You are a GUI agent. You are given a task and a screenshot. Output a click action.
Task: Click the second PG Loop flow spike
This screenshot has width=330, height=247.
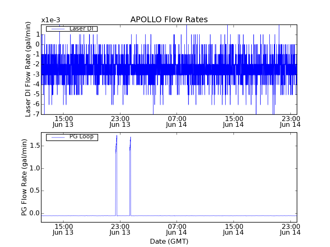pyautogui.click(x=130, y=177)
